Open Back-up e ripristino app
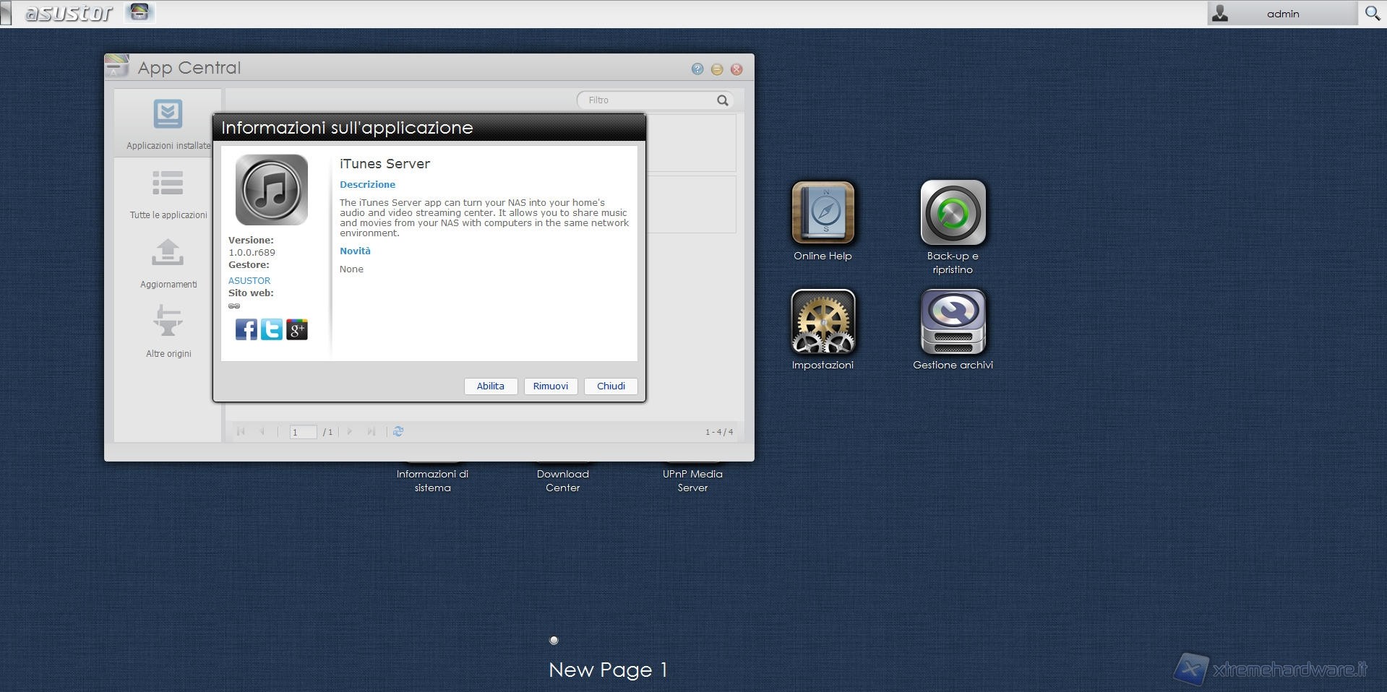Image resolution: width=1387 pixels, height=692 pixels. click(953, 212)
